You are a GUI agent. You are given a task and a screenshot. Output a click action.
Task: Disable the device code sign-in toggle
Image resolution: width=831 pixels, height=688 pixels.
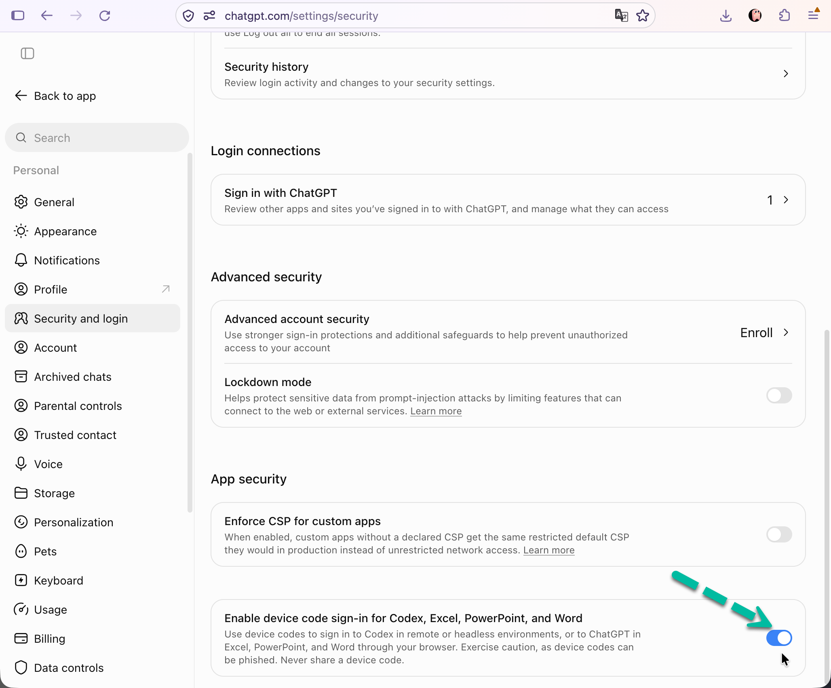tap(779, 638)
